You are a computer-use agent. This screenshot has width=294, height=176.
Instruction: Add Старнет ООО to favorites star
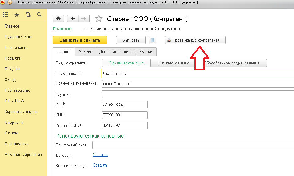pyautogui.click(x=99, y=19)
